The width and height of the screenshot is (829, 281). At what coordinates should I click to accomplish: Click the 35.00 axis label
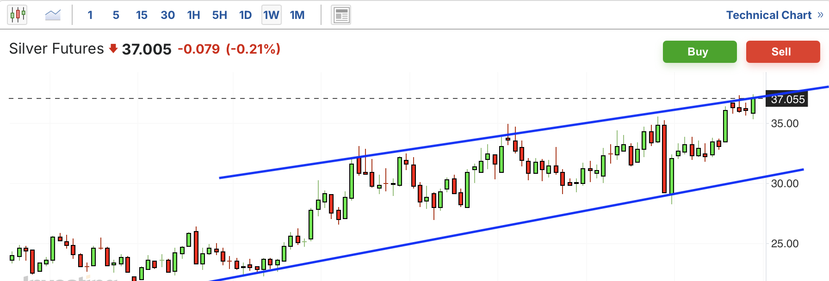click(x=785, y=123)
